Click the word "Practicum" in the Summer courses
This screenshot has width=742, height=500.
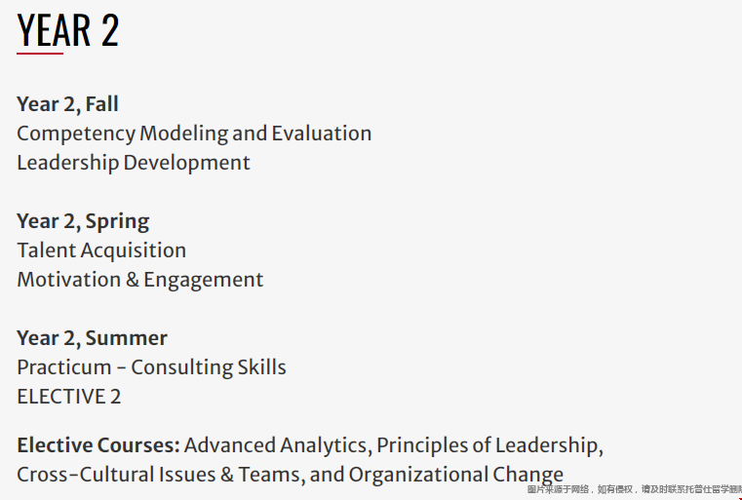click(63, 367)
